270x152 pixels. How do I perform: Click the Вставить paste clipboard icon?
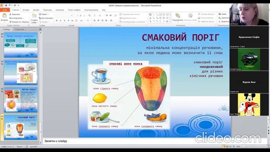coord(4,16)
